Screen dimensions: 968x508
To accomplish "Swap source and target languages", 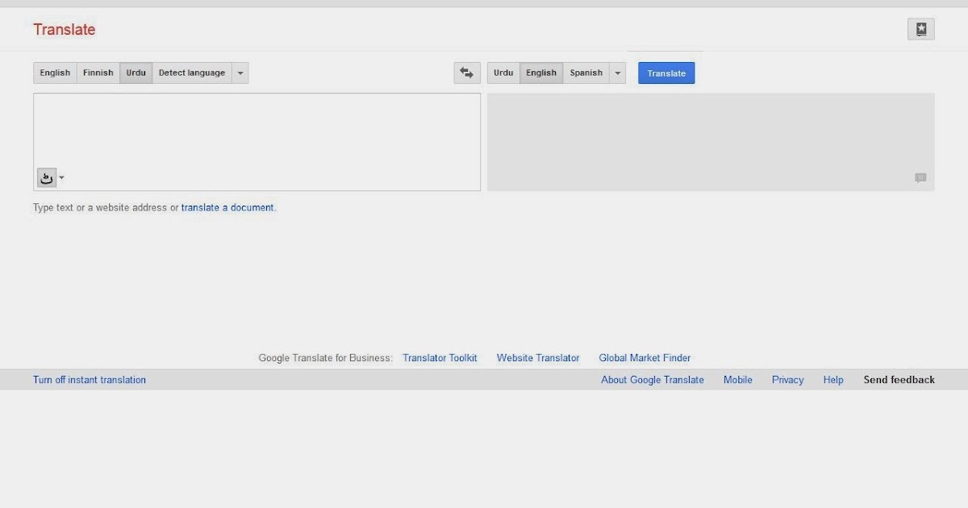I will 467,73.
